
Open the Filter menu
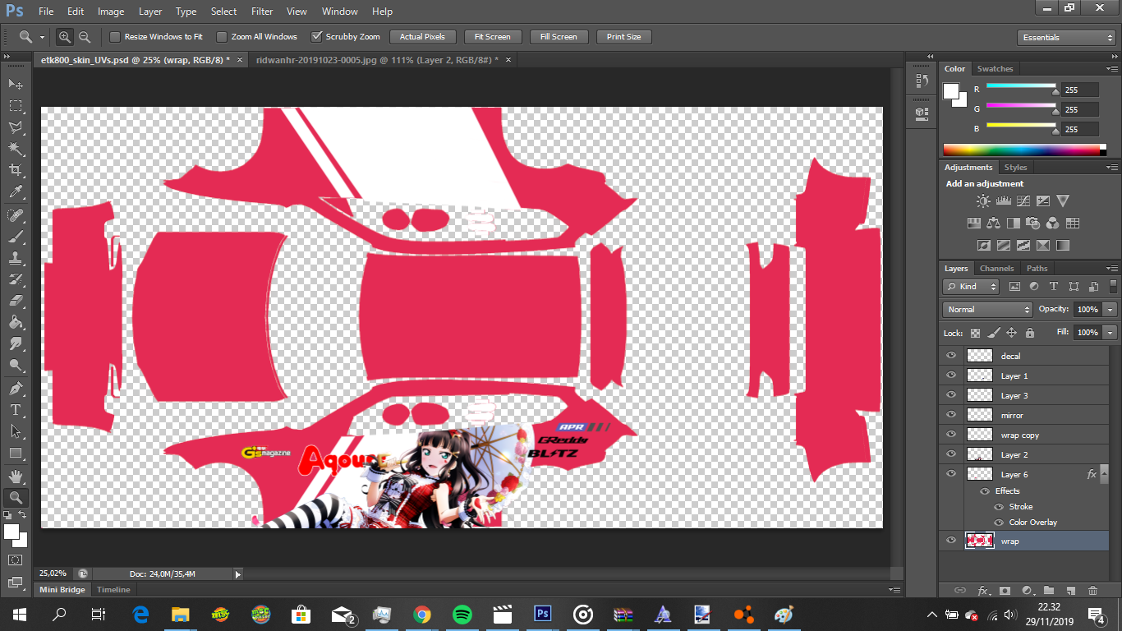262,12
